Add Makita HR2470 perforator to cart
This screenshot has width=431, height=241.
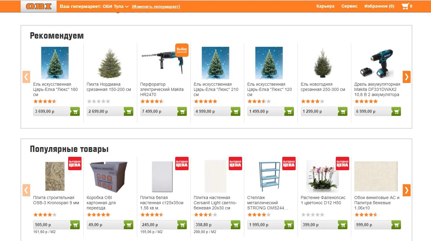(x=182, y=111)
